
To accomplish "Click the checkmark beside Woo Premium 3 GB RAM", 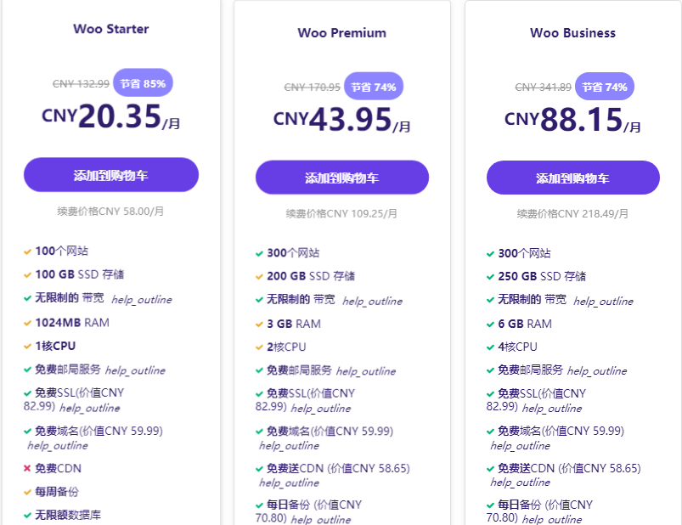I will click(x=258, y=325).
